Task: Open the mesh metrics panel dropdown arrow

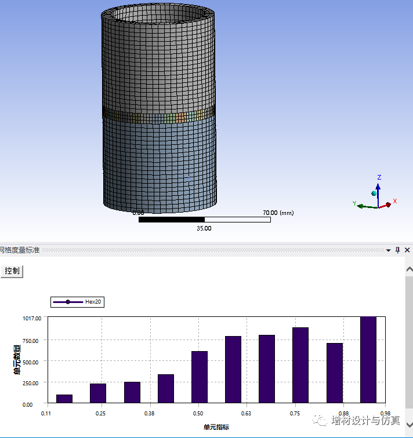Action: click(x=388, y=250)
